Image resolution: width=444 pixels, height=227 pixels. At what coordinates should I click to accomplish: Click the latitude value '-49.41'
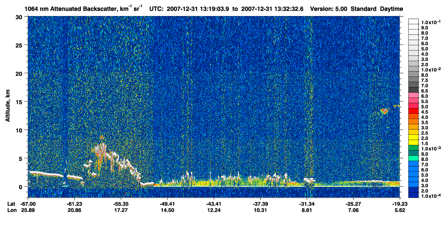coord(167,204)
